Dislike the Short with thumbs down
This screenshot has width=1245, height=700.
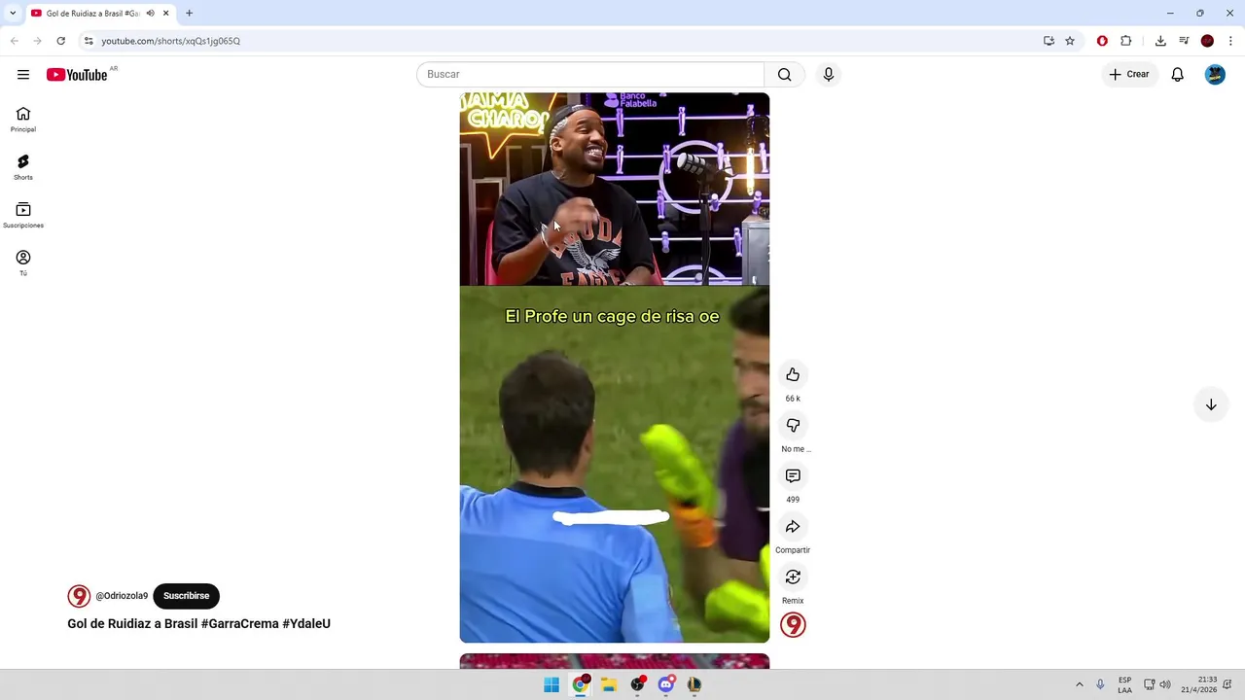coord(793,426)
